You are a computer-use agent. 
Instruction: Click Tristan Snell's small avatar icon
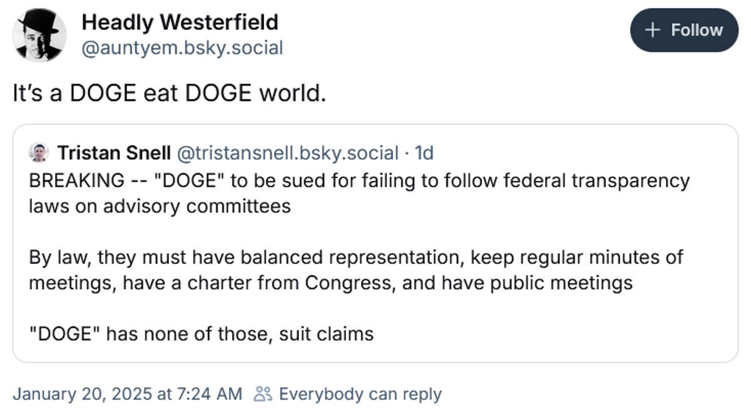(x=39, y=153)
